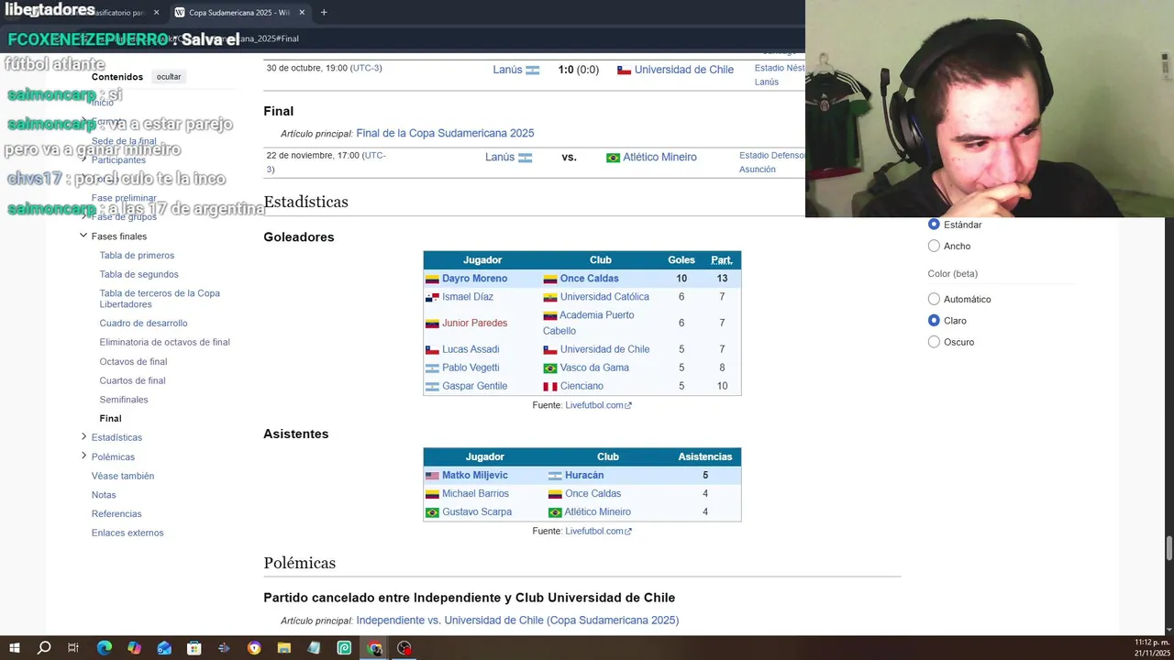Close the Copa Sudamericana 2025 tab
1174x660 pixels.
302,13
